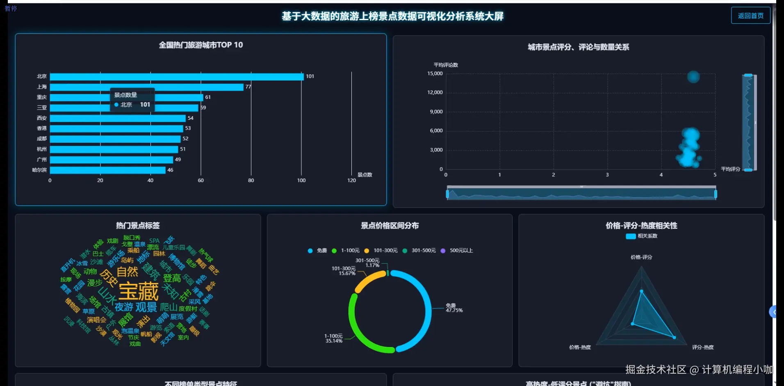784x386 pixels.
Task: Click the 价格-评分 point on the radar
Action: click(642, 291)
